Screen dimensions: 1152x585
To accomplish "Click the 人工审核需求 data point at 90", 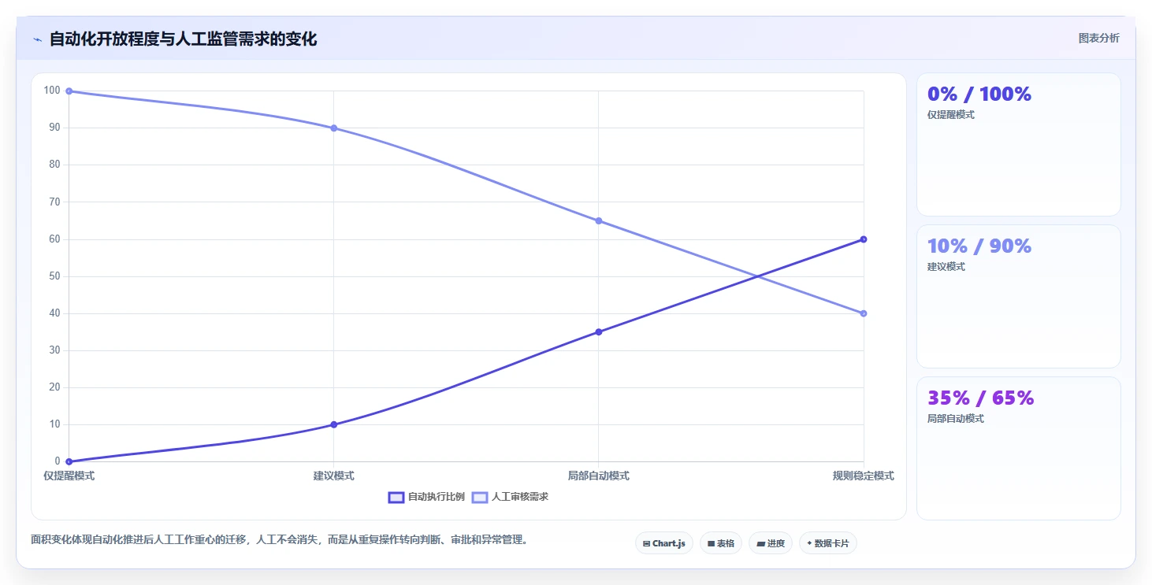I will [333, 128].
